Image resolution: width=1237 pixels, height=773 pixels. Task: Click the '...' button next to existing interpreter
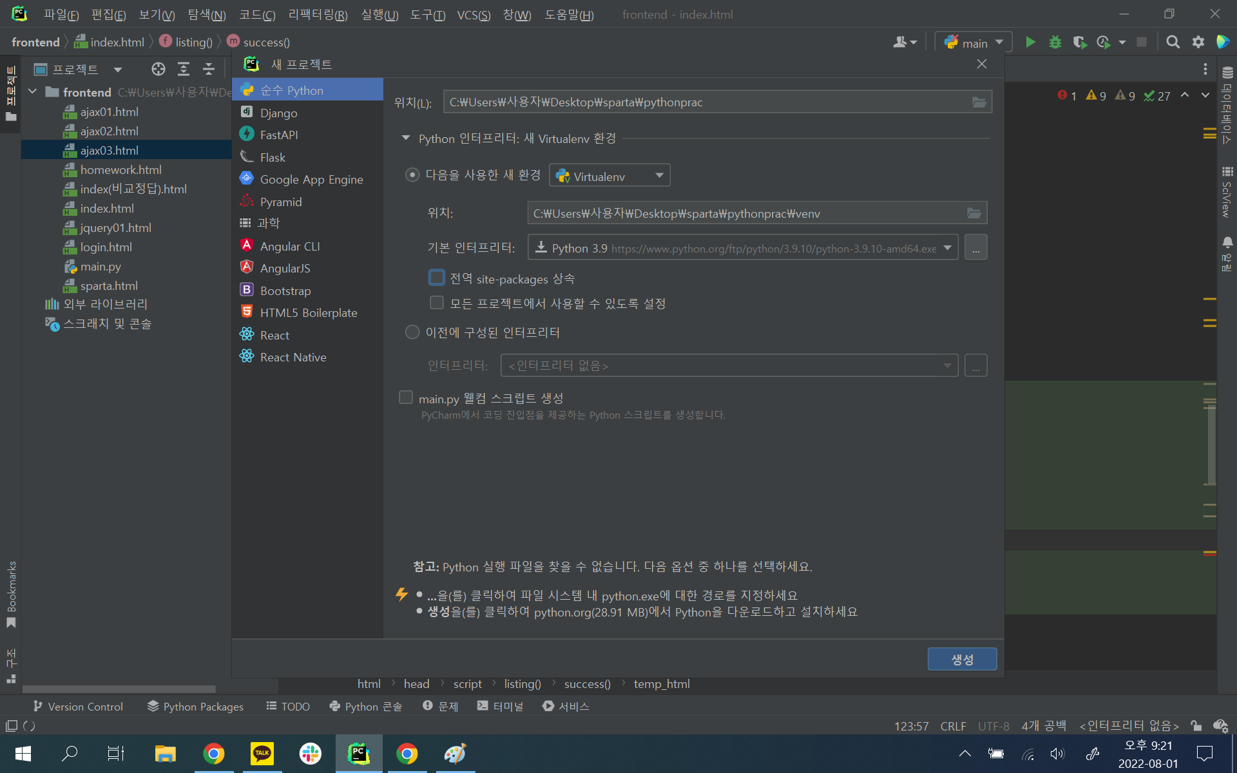tap(975, 365)
